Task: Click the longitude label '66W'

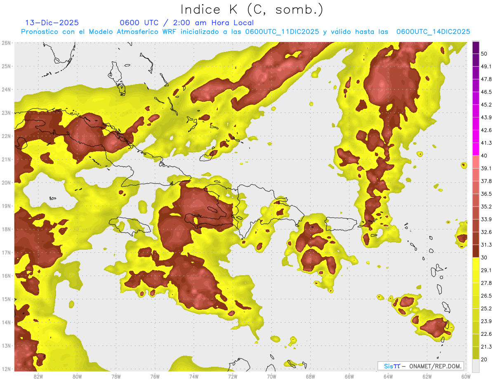Action: point(349,376)
